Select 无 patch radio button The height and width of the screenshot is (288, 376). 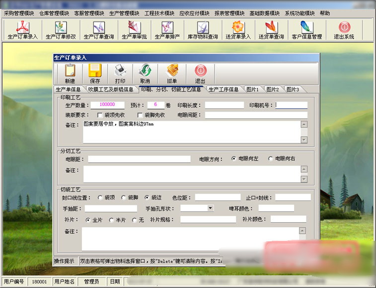(134, 220)
